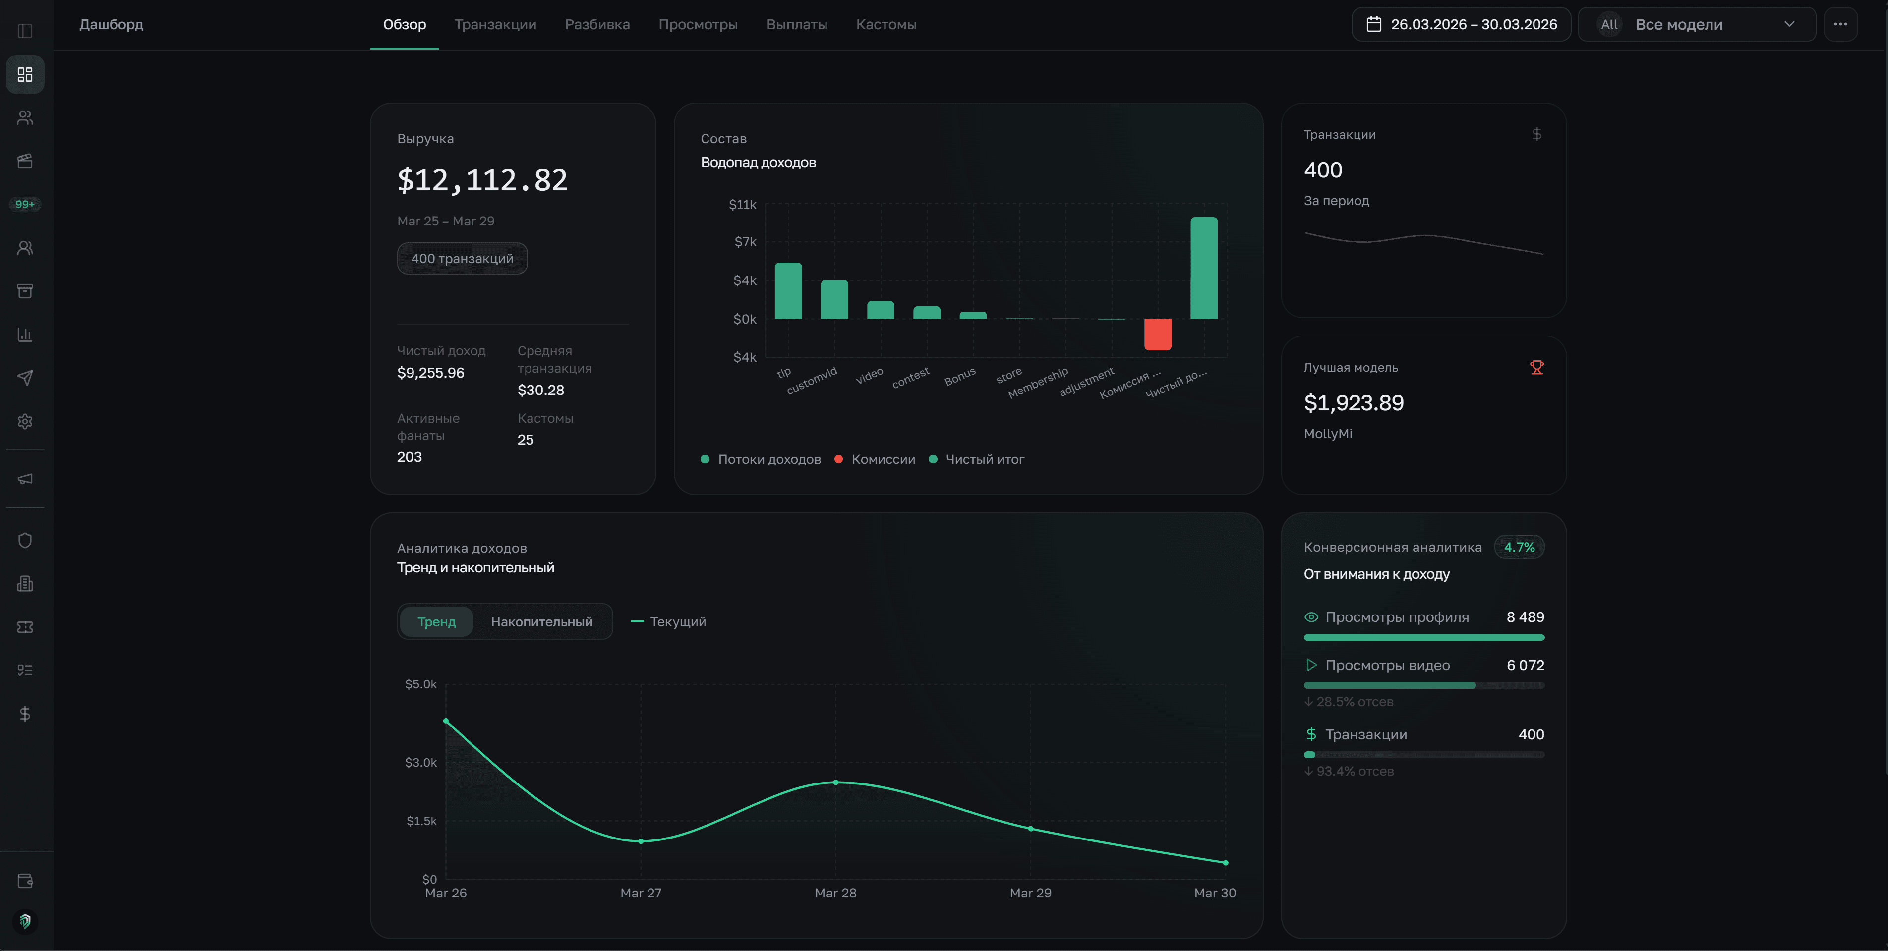
Task: Open the security shield icon in sidebar
Action: [x=25, y=540]
